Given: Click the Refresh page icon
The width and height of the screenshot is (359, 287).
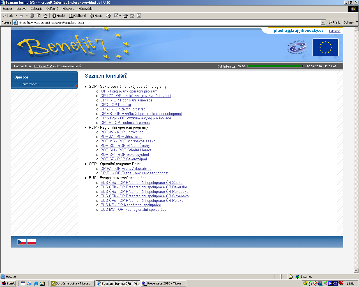Looking at the screenshot, I should 39,16.
